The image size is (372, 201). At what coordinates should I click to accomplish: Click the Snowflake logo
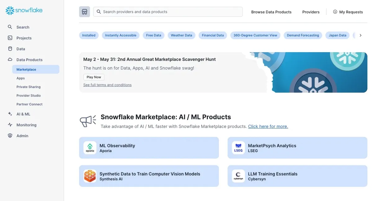(24, 11)
